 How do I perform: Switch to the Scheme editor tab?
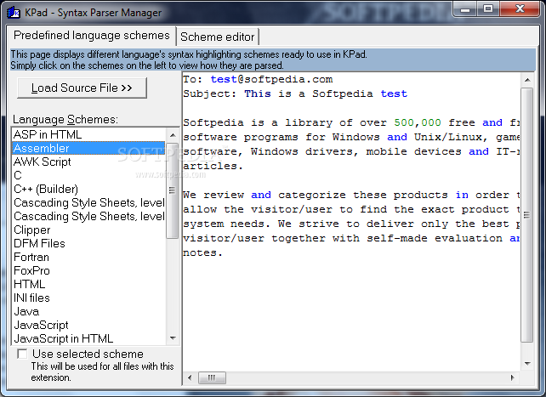pyautogui.click(x=218, y=37)
